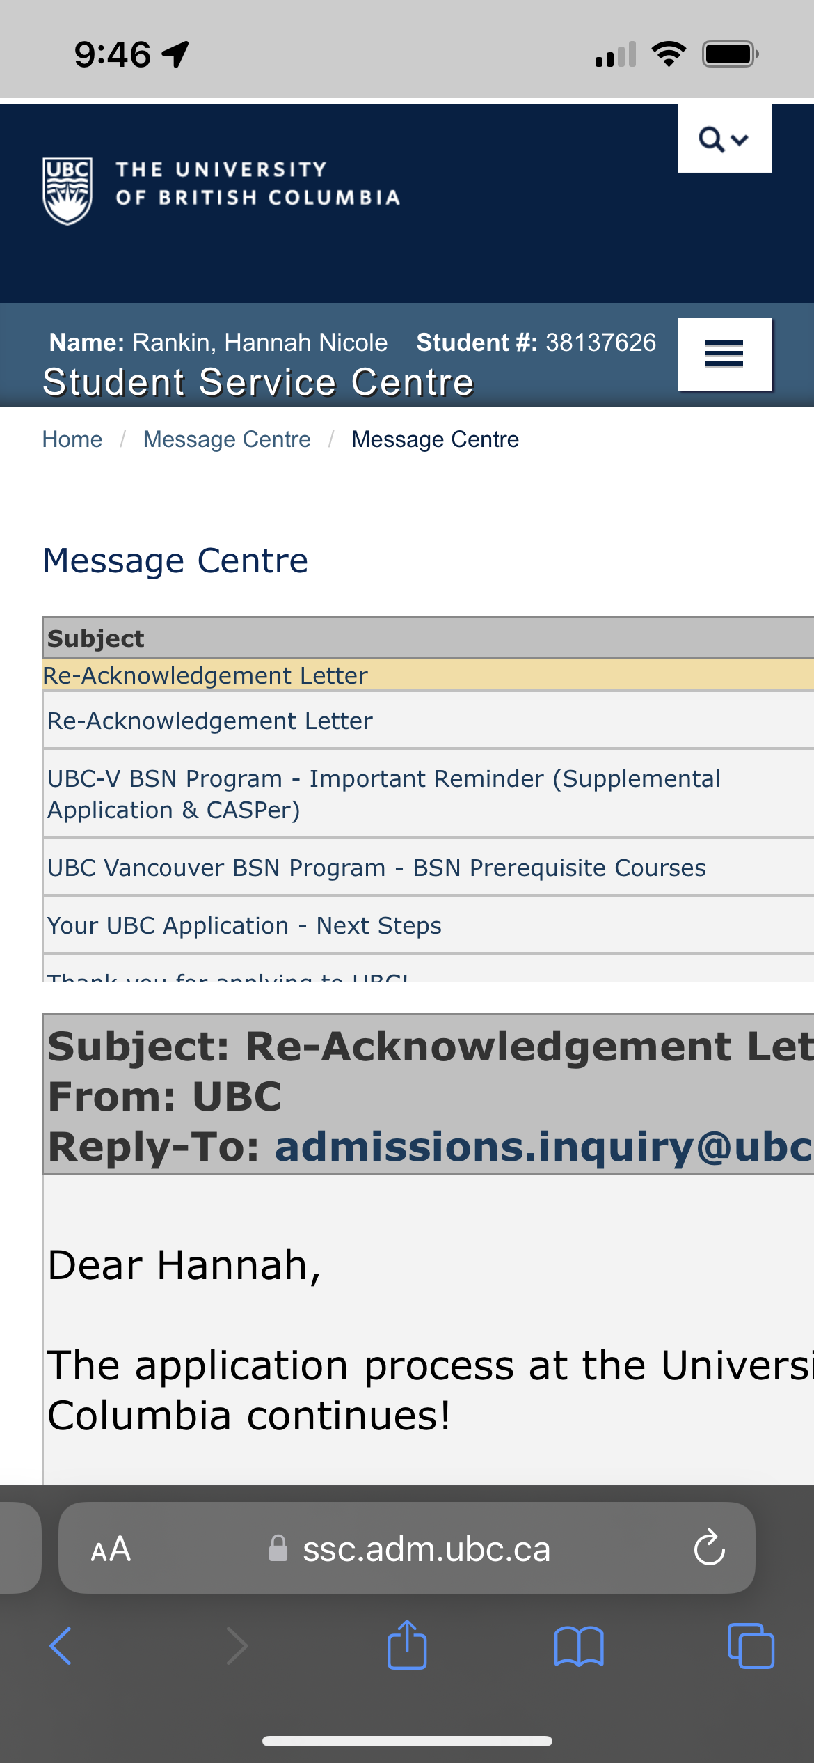814x1763 pixels.
Task: Reload the page with the refresh icon
Action: click(709, 1548)
